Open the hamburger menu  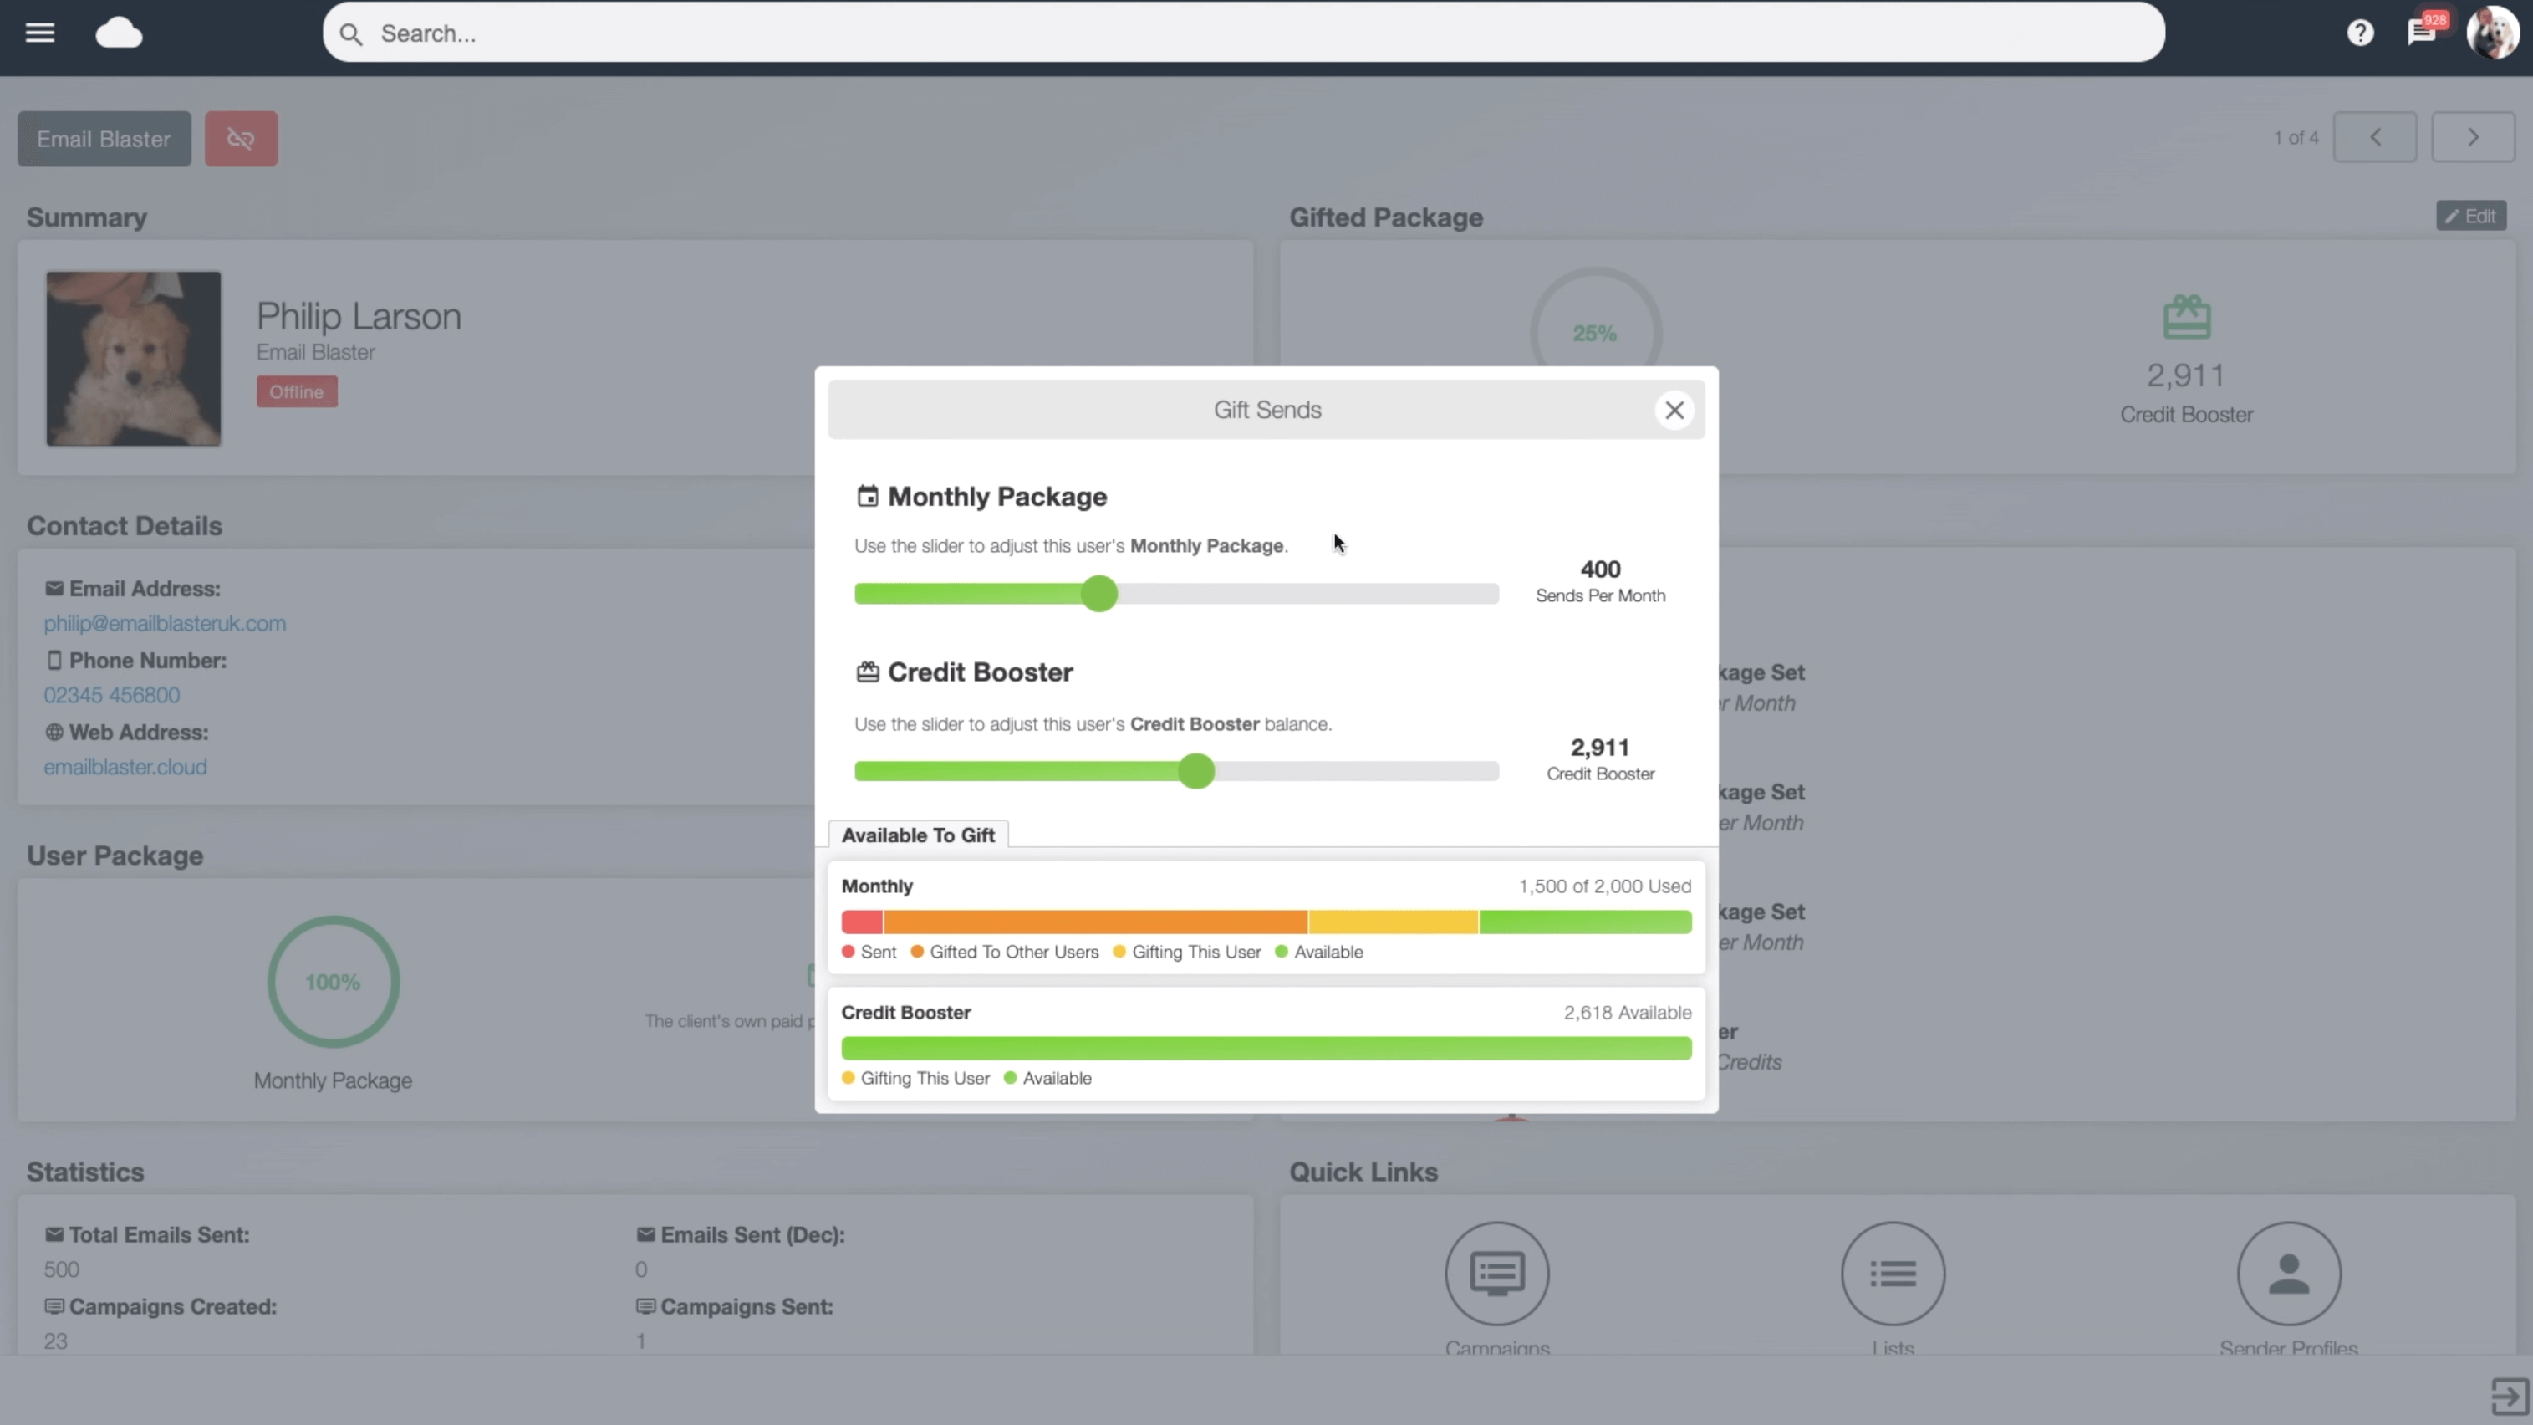tap(39, 33)
